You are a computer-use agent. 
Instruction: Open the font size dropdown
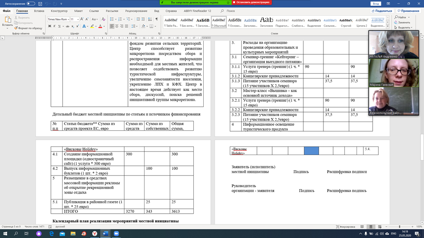click(78, 20)
